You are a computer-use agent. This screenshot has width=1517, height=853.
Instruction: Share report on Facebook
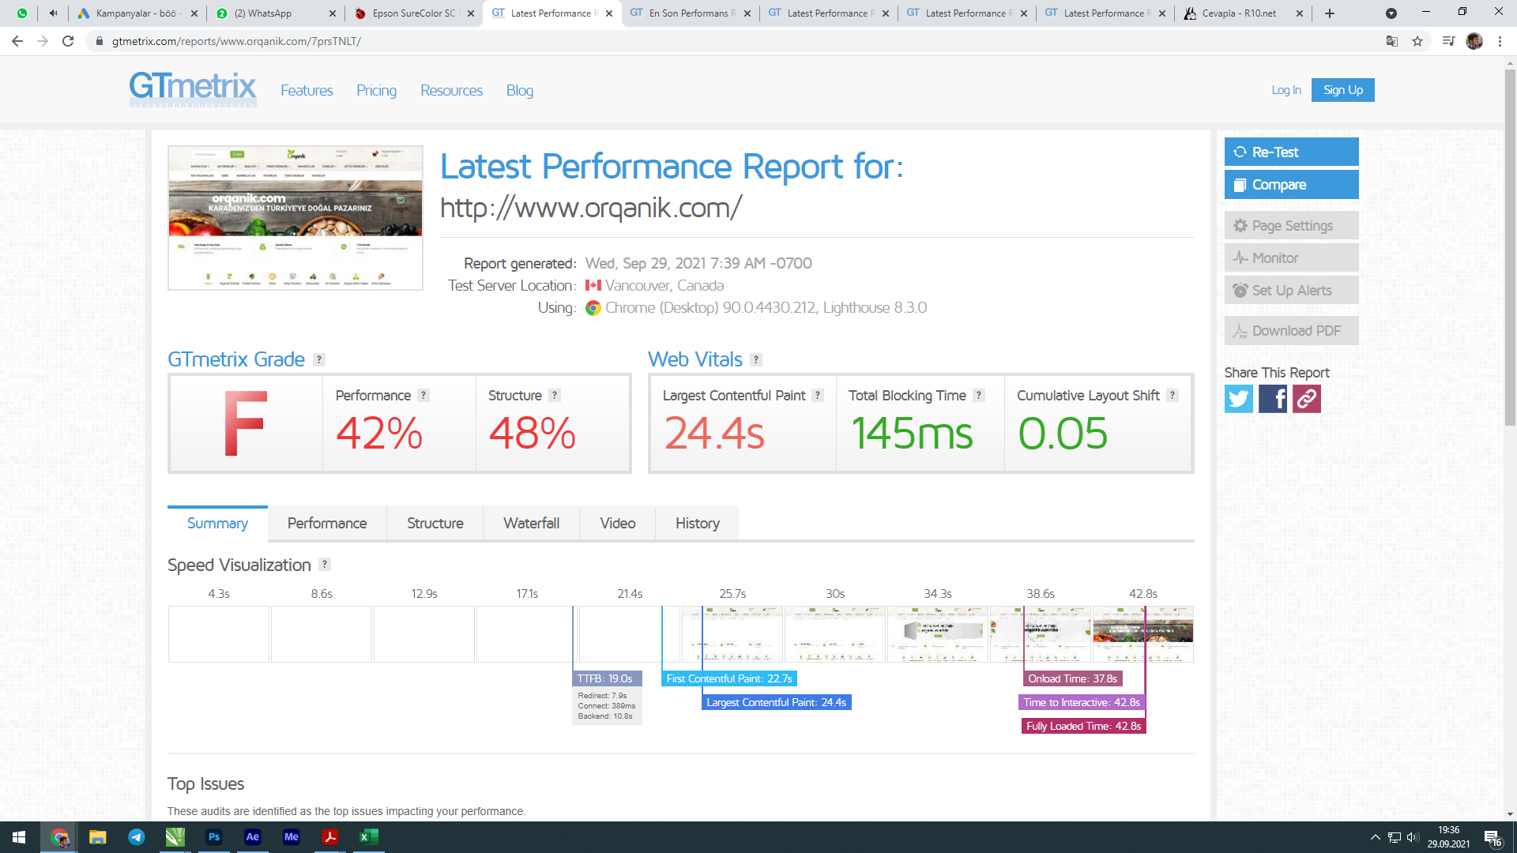(1273, 399)
